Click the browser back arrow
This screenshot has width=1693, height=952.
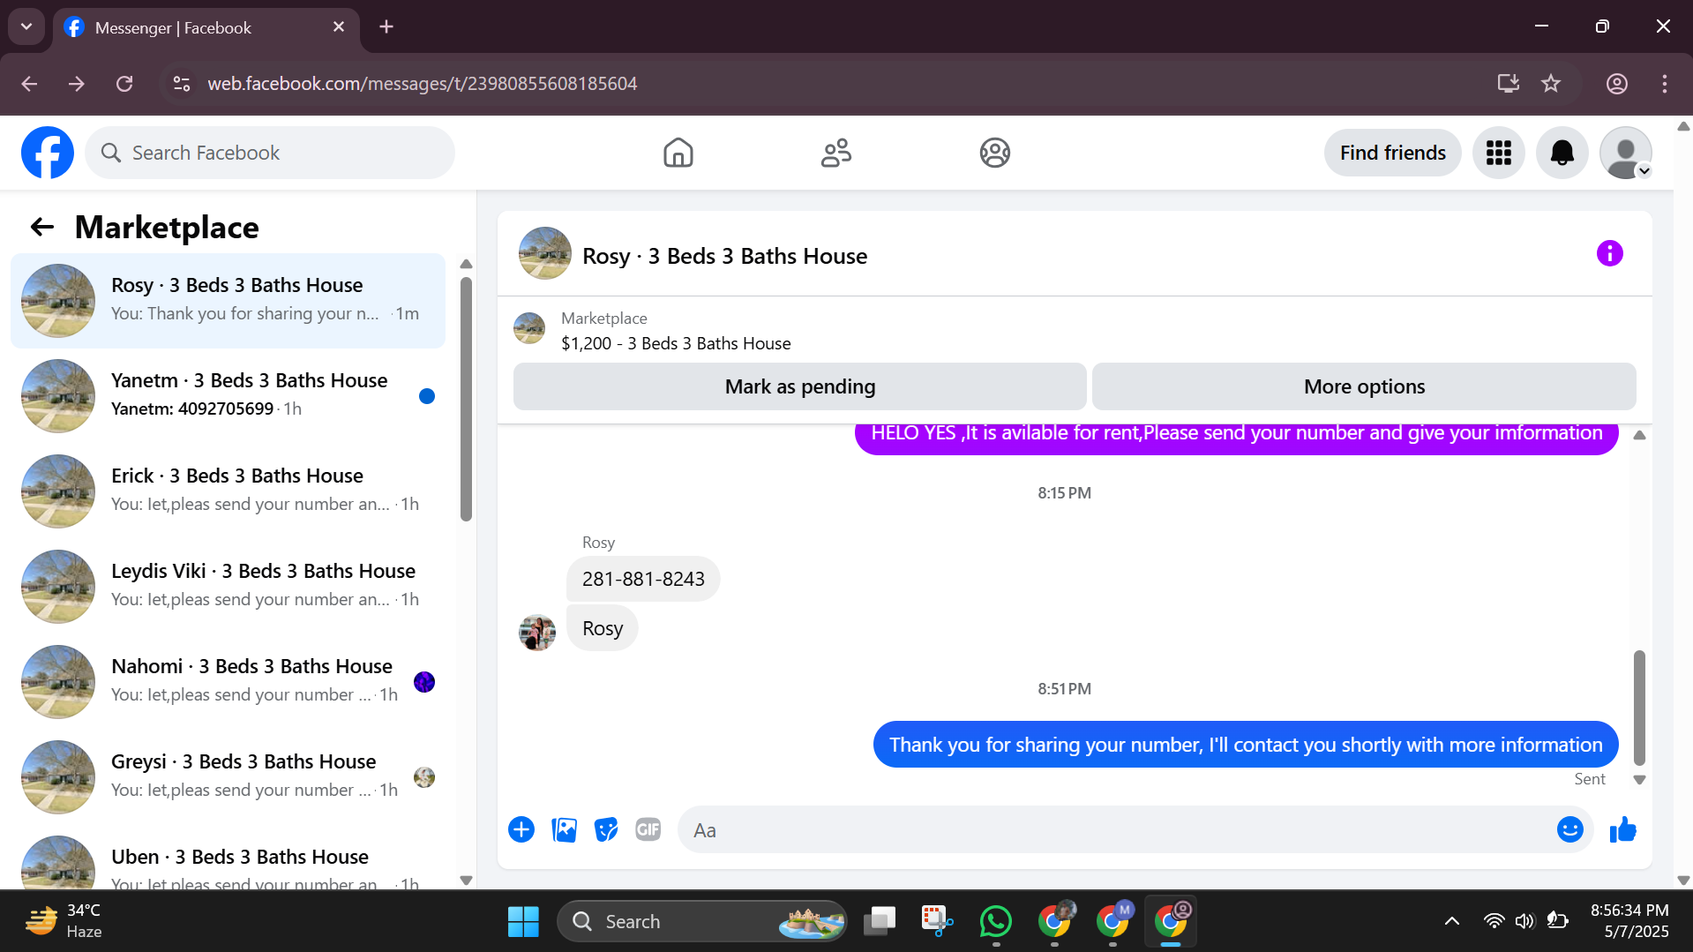point(29,84)
